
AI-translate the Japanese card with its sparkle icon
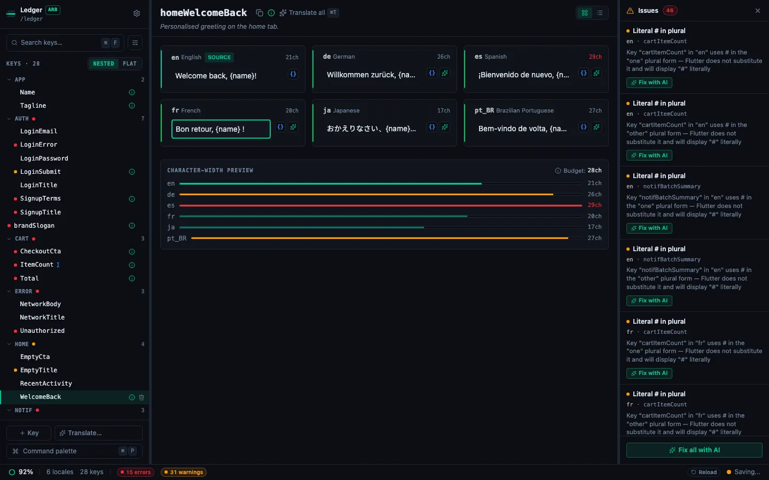click(445, 127)
